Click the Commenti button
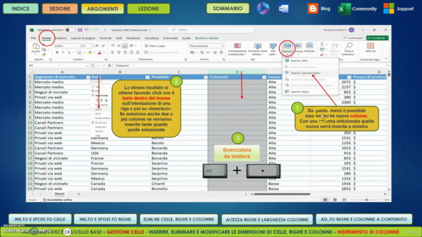The width and height of the screenshot is (422, 237). click(x=353, y=38)
